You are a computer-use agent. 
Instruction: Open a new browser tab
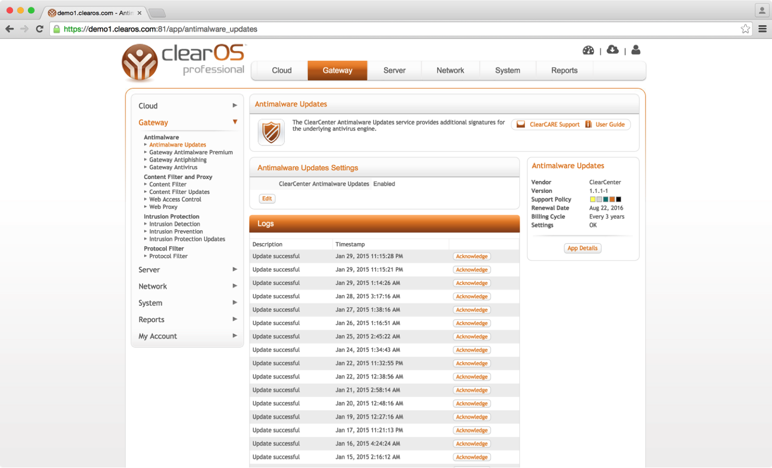tap(156, 13)
